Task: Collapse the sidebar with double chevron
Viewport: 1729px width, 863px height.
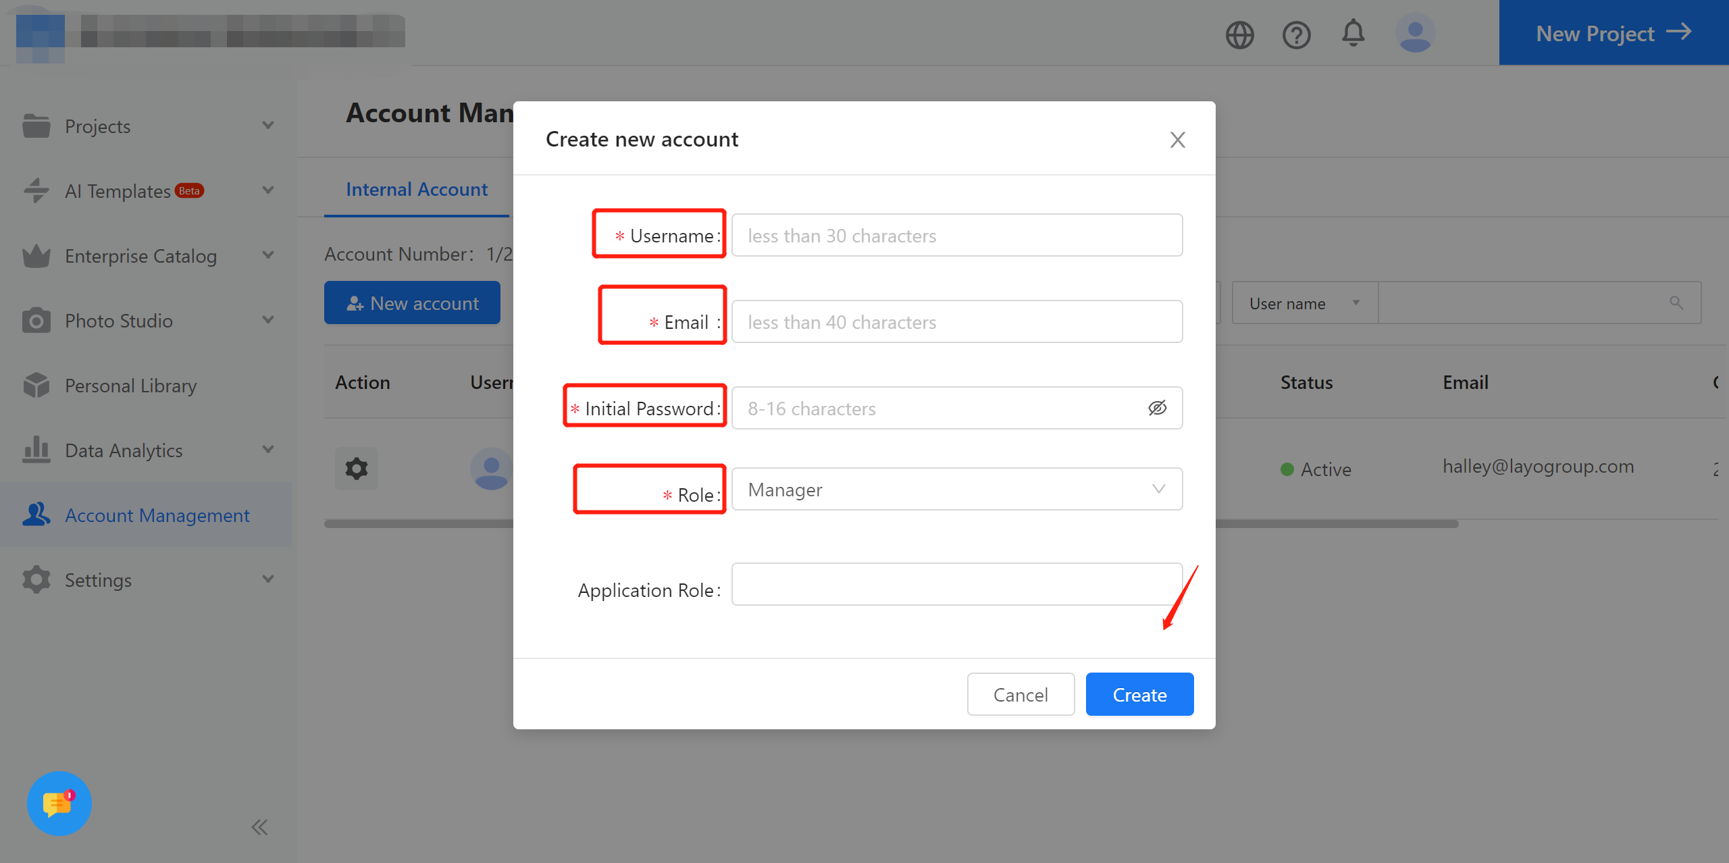Action: coord(259,827)
